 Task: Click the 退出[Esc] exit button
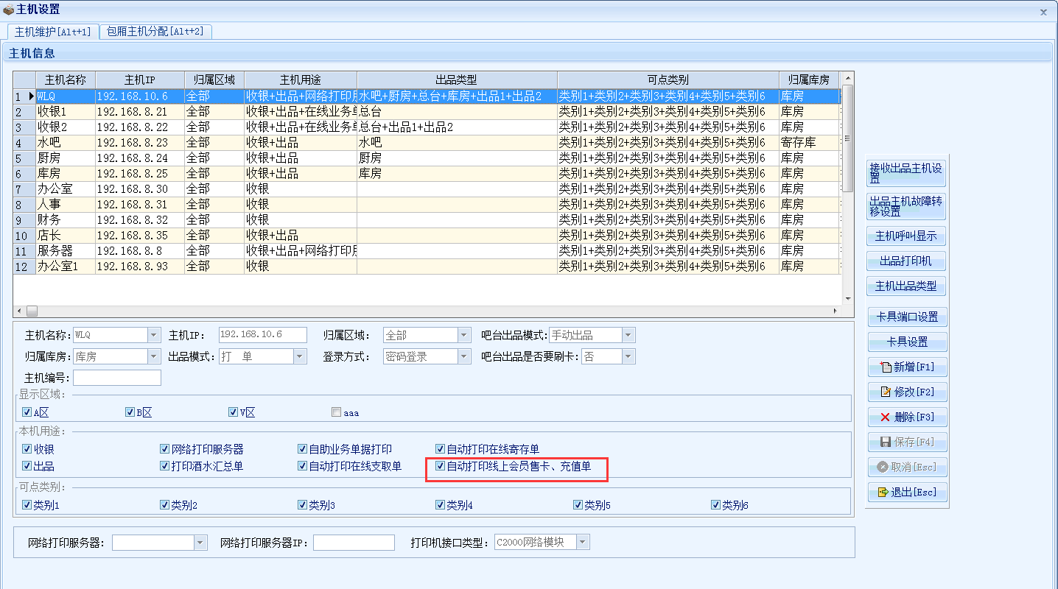[x=907, y=492]
